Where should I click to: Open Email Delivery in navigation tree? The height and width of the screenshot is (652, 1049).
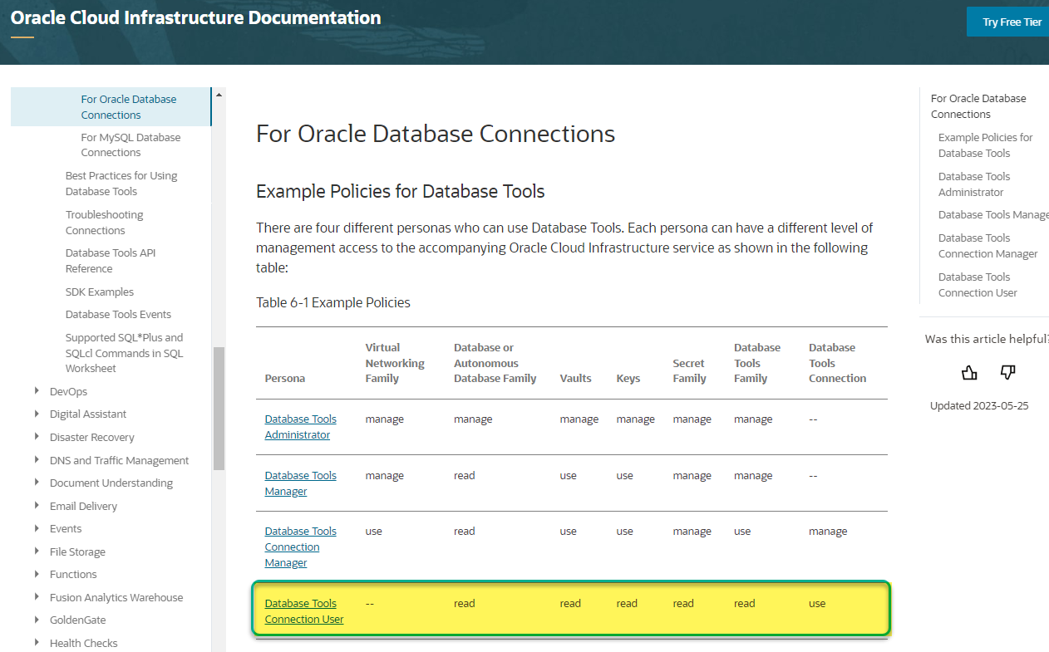tap(83, 506)
